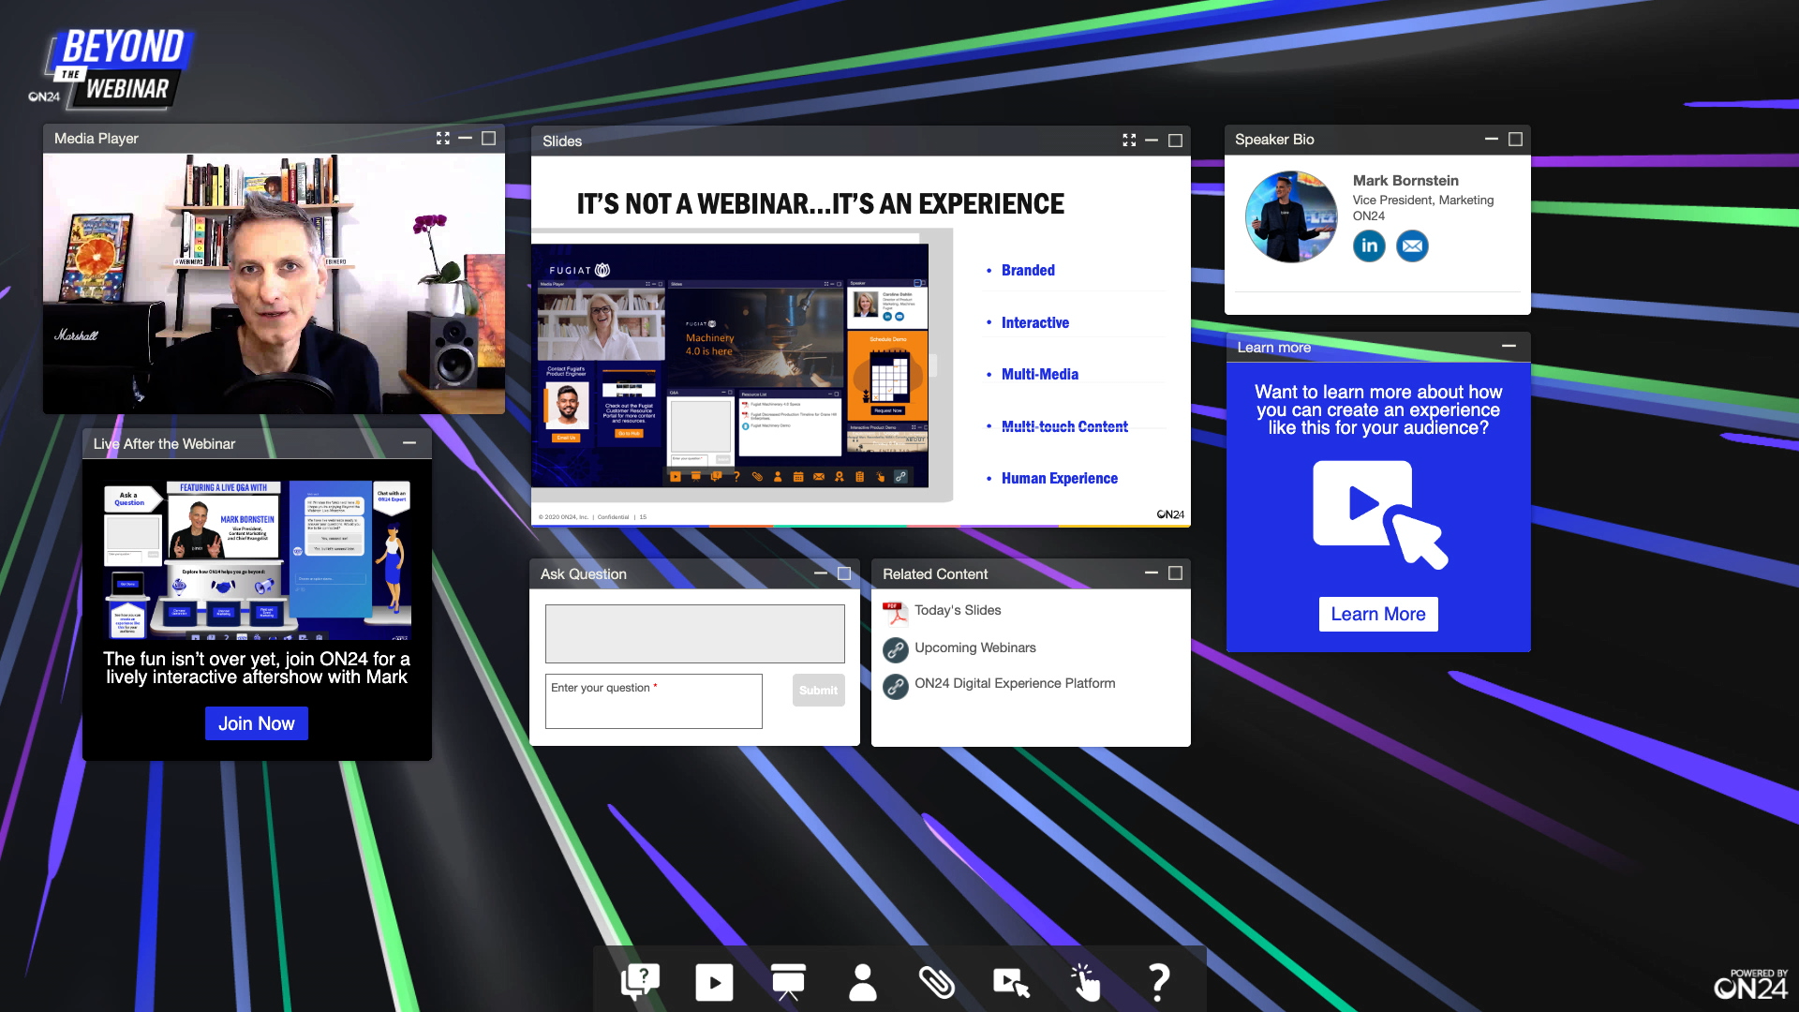Image resolution: width=1799 pixels, height=1012 pixels.
Task: Minimize the Slides panel
Action: click(1152, 141)
